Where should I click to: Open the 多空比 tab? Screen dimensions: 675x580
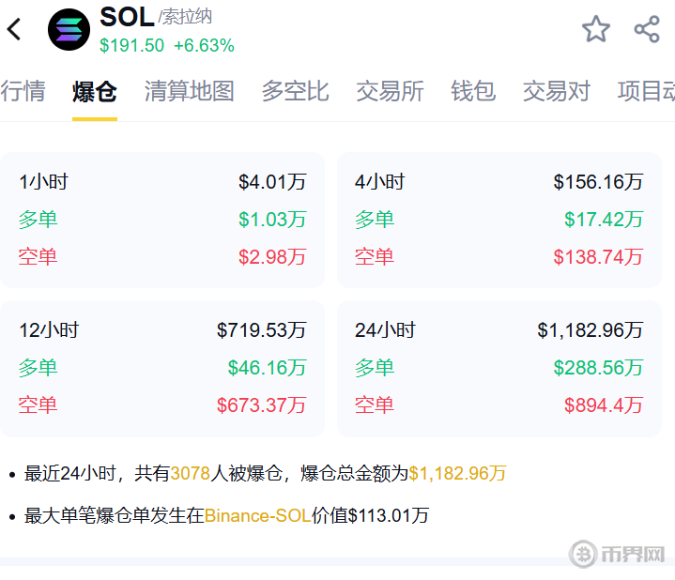(x=295, y=91)
